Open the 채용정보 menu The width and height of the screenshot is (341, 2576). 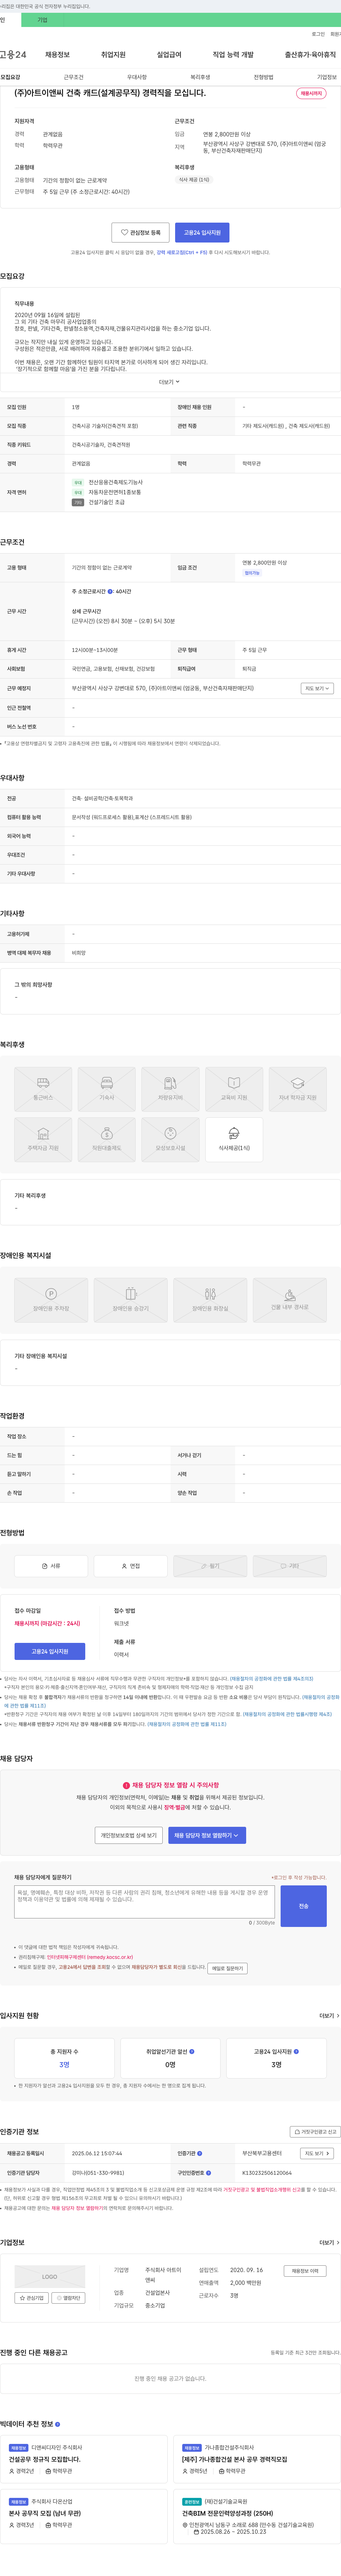57,55
